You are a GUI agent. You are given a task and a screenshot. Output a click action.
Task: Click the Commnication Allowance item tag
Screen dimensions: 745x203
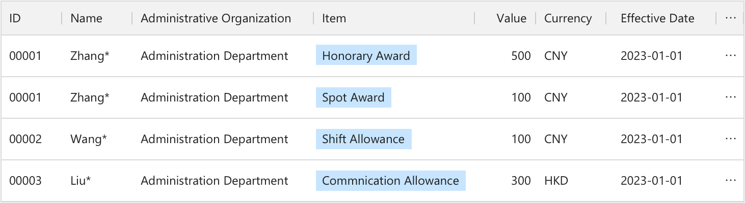coord(390,180)
